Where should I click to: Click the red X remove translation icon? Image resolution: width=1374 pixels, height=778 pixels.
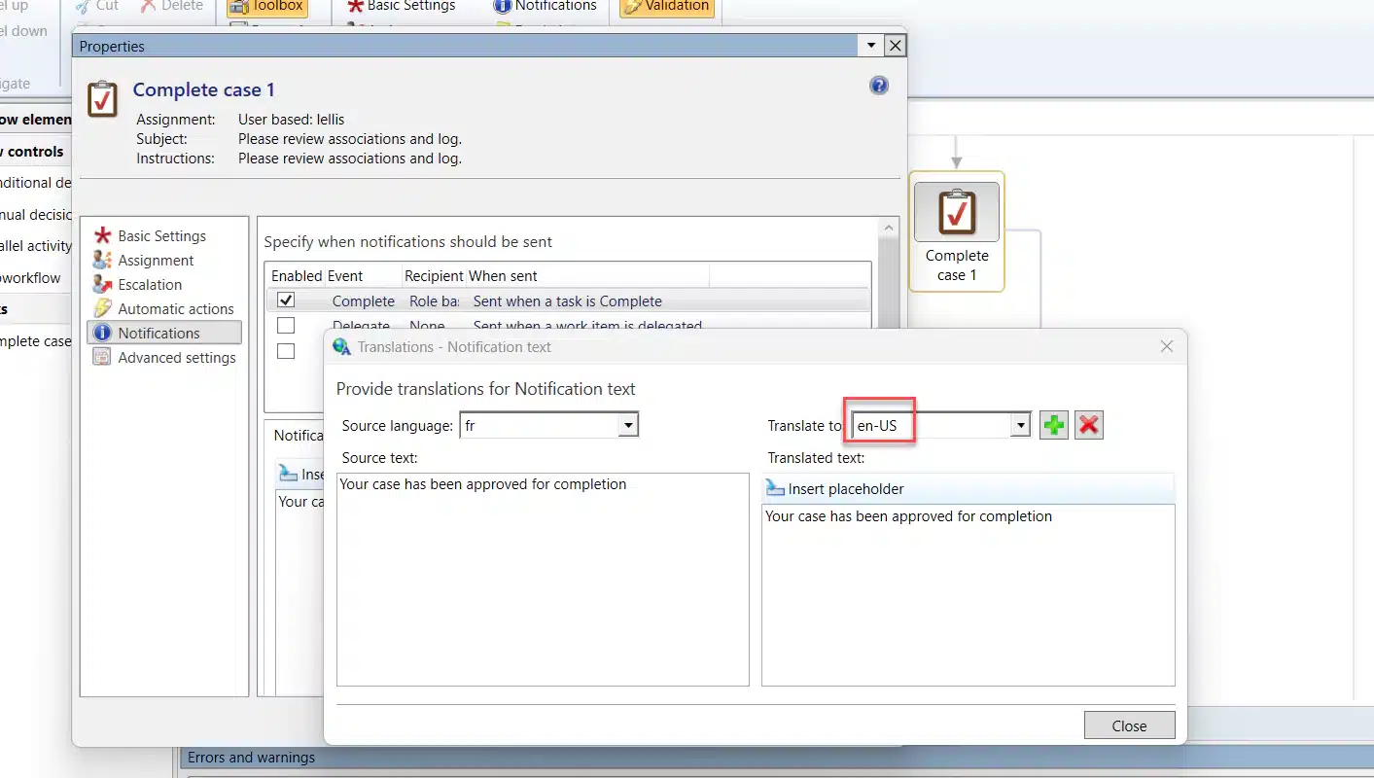click(x=1088, y=425)
